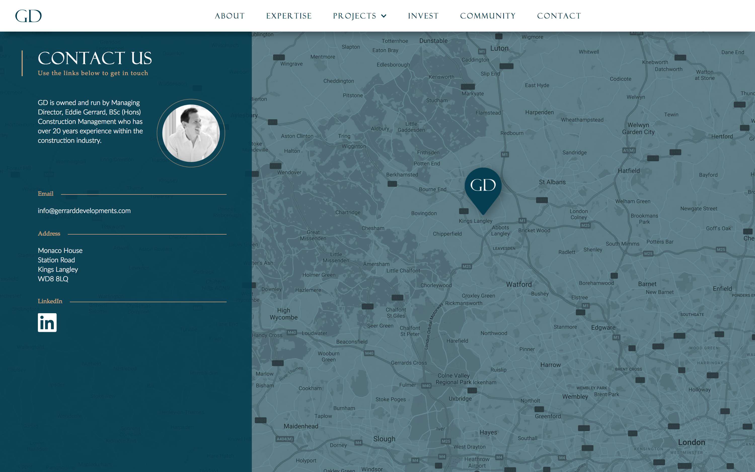
Task: Click the GD logo in the header
Action: [28, 16]
